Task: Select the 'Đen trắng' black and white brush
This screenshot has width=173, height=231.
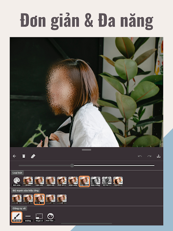Action: (x=96, y=181)
